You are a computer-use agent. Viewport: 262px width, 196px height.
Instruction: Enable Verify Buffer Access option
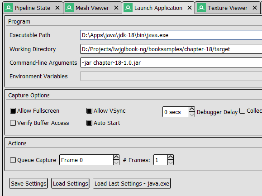pyautogui.click(x=13, y=123)
